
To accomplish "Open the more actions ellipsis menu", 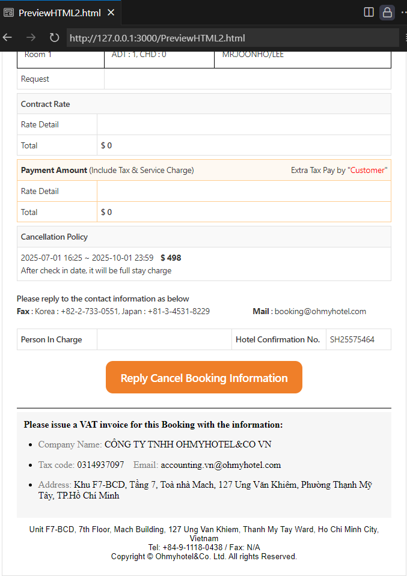I will 403,12.
